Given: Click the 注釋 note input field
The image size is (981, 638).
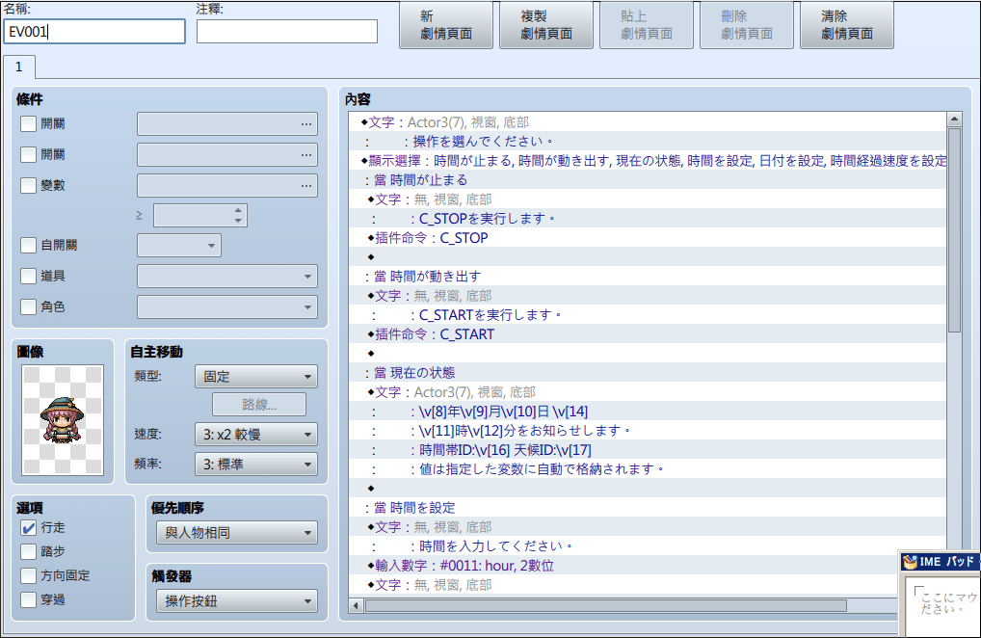Looking at the screenshot, I should 287,31.
